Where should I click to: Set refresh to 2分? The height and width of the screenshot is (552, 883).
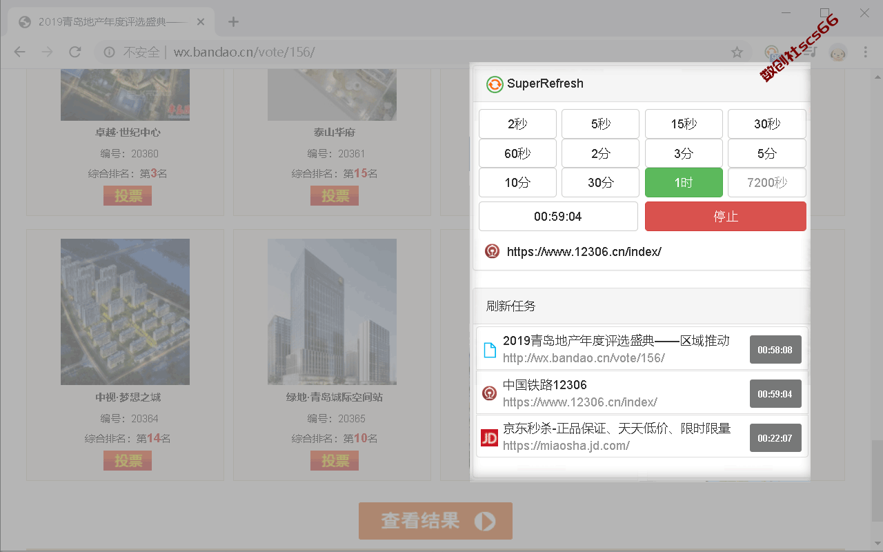[x=600, y=153]
